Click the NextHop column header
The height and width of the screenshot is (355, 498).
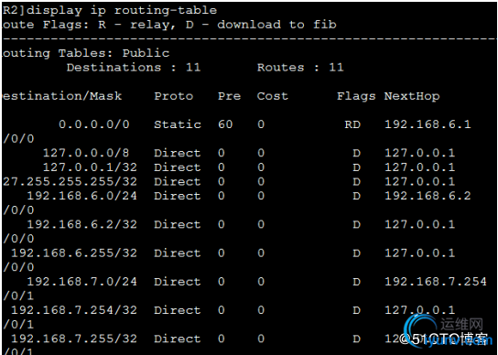412,96
